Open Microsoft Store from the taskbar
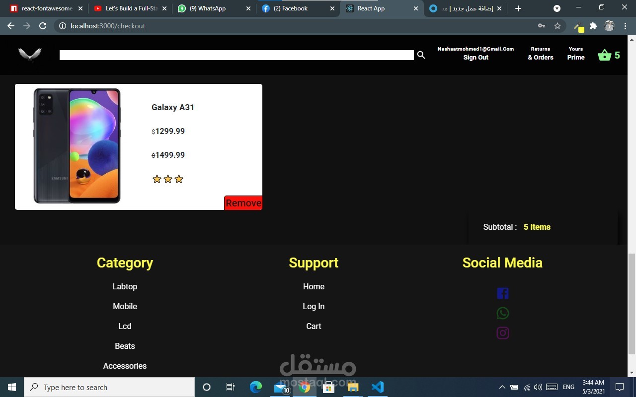Image resolution: width=636 pixels, height=397 pixels. [328, 387]
